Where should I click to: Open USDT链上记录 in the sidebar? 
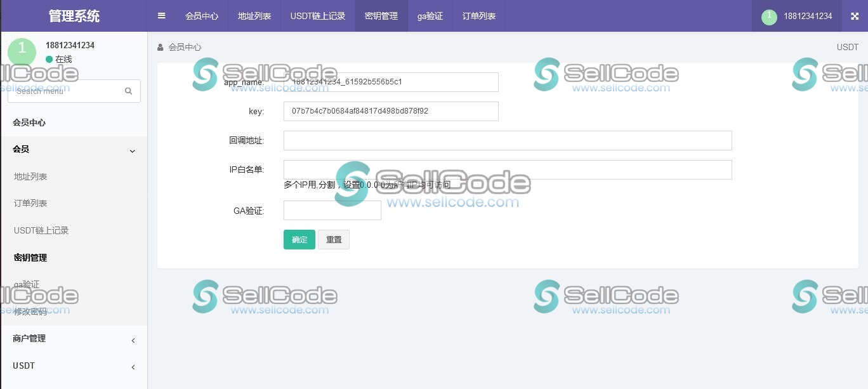(x=41, y=231)
